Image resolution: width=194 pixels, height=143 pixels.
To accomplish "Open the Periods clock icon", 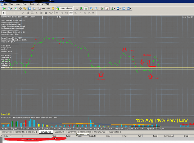I will (x=118, y=8).
